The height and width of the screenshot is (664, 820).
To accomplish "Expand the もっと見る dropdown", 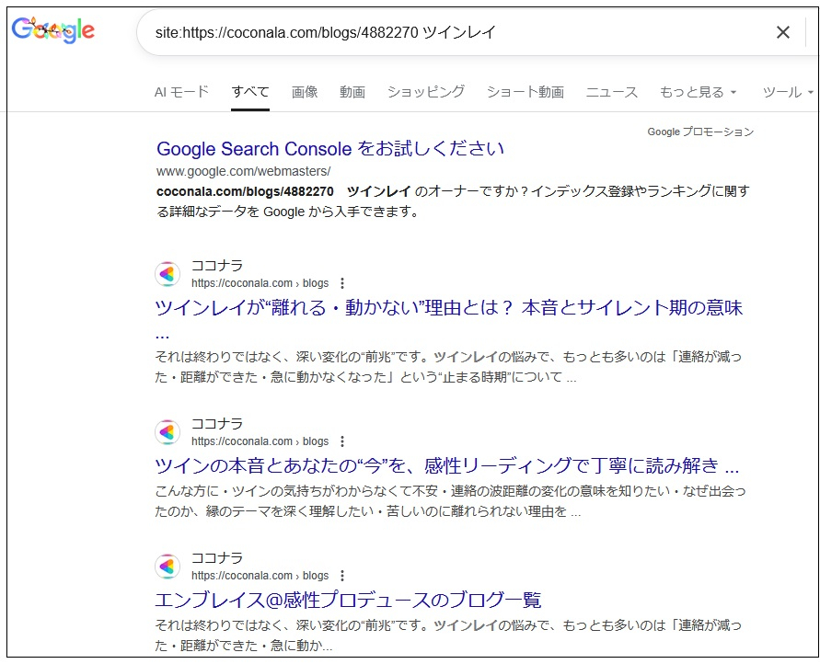I will pyautogui.click(x=699, y=92).
